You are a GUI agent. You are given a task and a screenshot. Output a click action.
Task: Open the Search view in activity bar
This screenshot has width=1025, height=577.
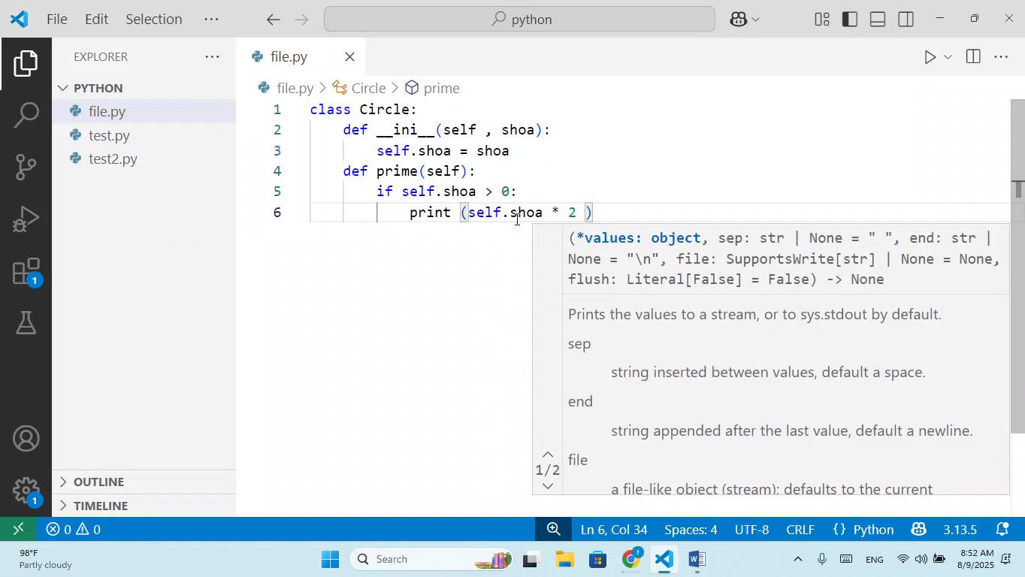(26, 115)
